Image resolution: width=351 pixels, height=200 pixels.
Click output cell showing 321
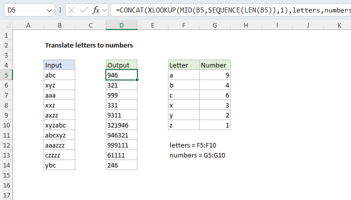pyautogui.click(x=121, y=85)
